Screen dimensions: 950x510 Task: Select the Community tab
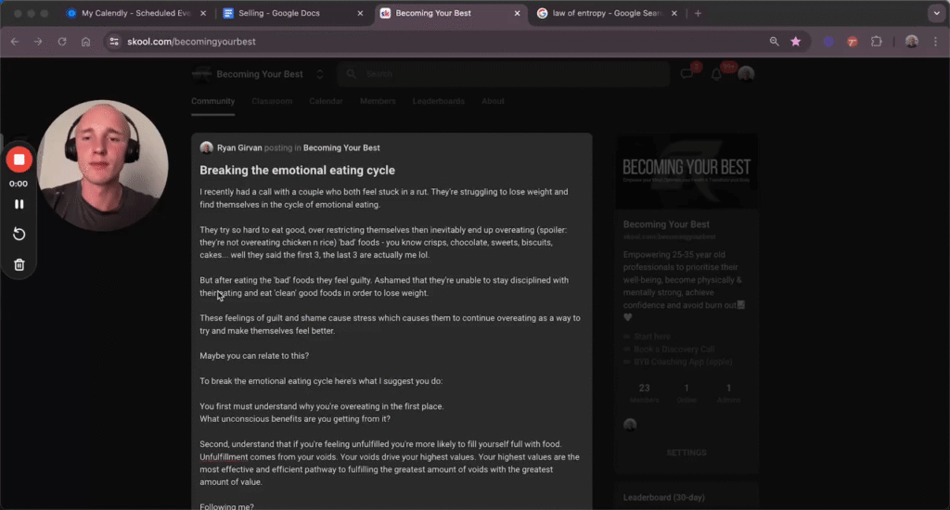pos(212,101)
